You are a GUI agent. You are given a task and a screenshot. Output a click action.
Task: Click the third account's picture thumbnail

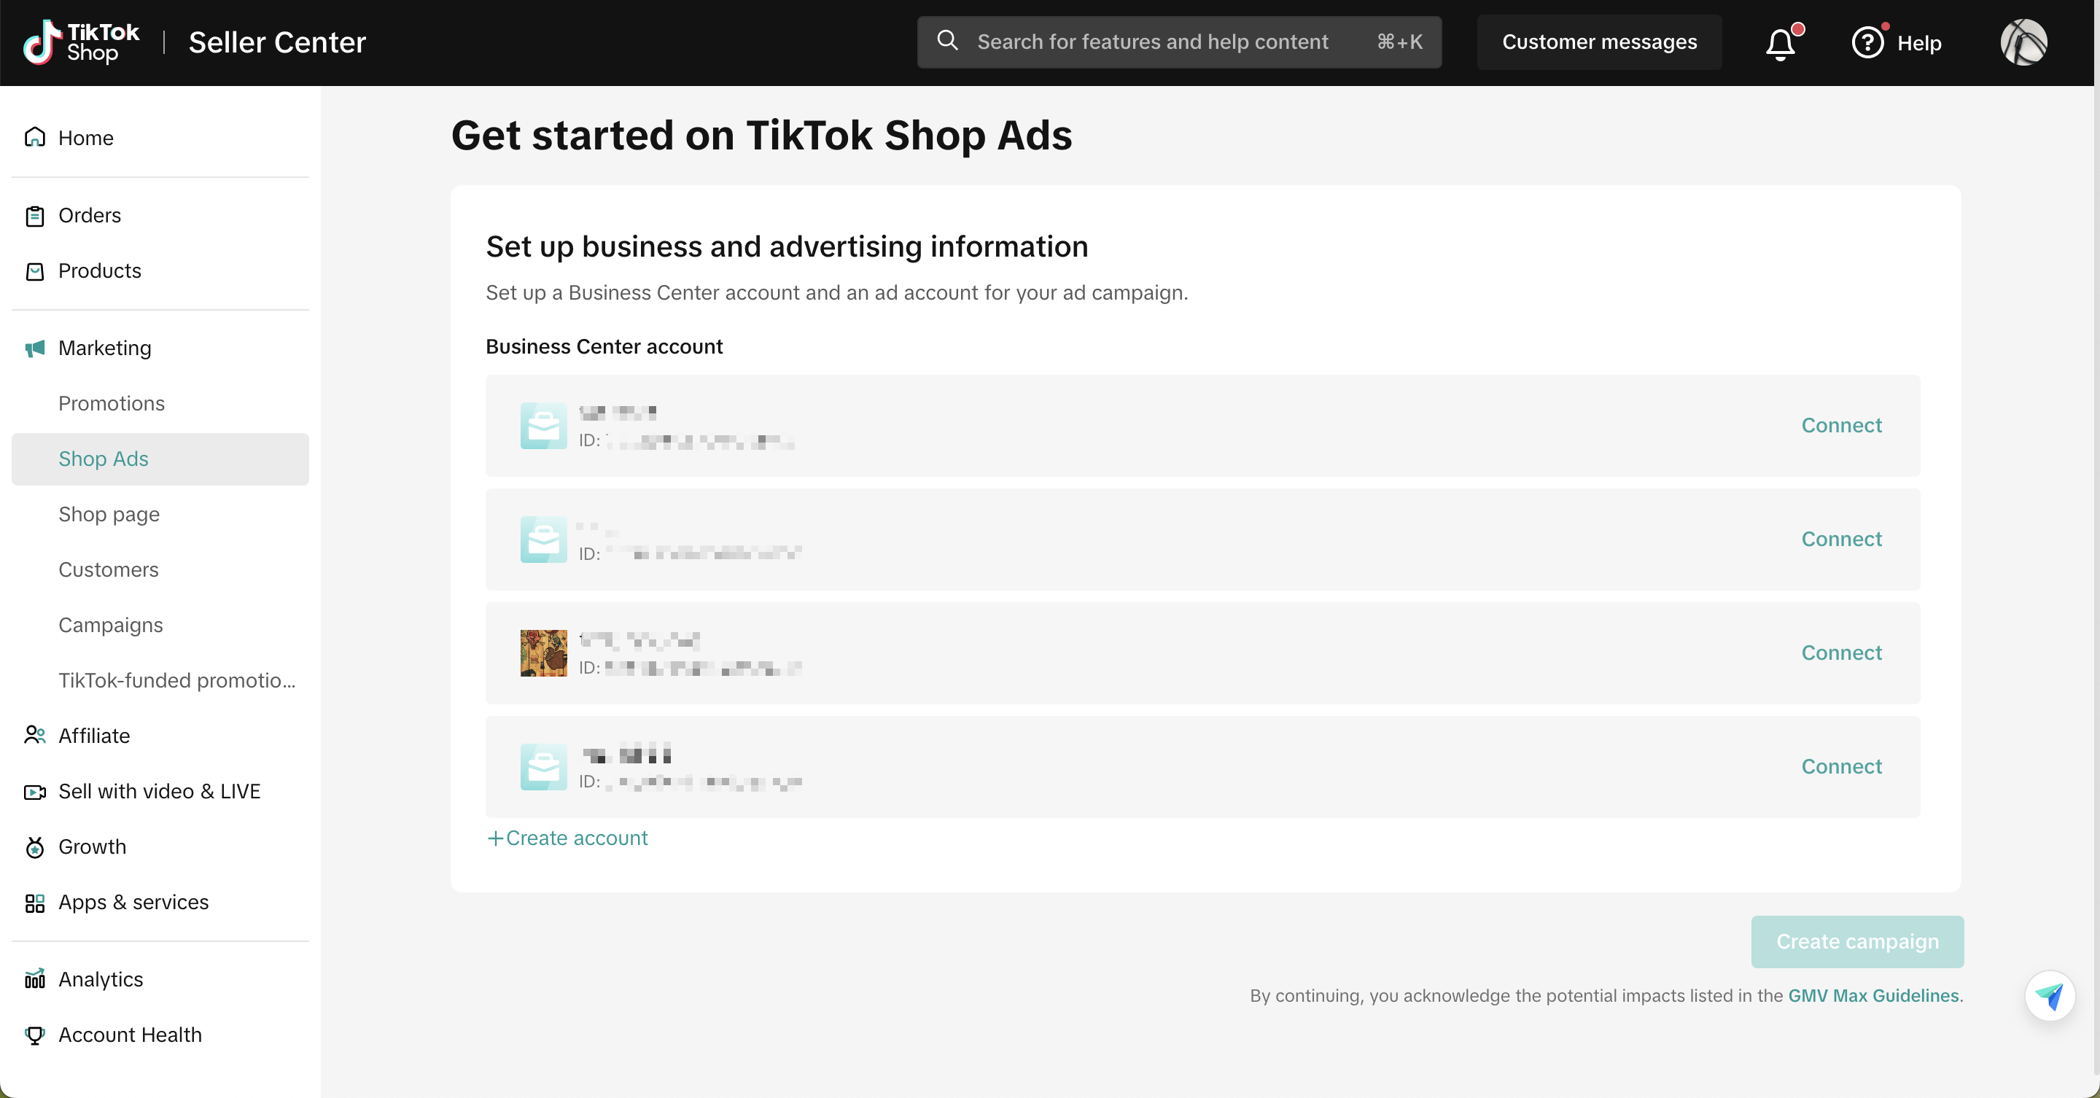coord(544,653)
